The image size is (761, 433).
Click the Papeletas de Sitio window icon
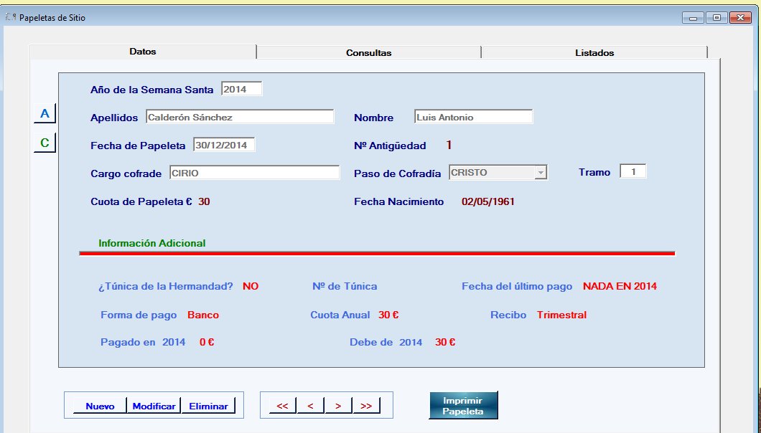[11, 17]
